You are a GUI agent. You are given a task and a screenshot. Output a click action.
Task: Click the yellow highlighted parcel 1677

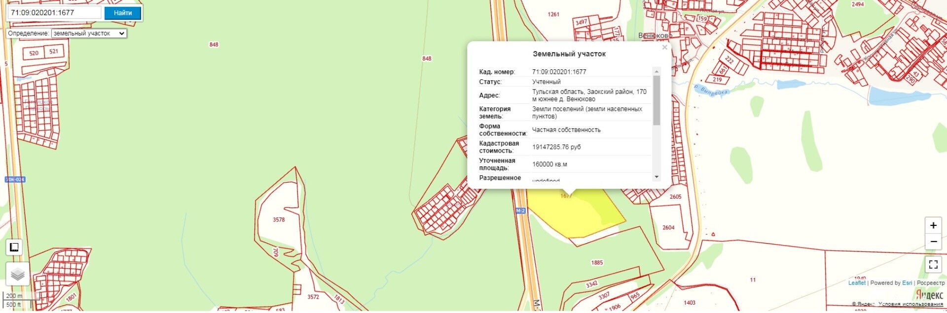tap(575, 214)
